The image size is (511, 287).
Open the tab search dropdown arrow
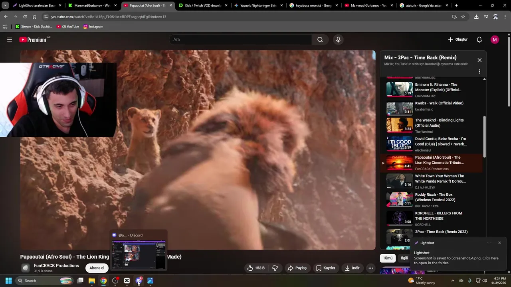5,6
